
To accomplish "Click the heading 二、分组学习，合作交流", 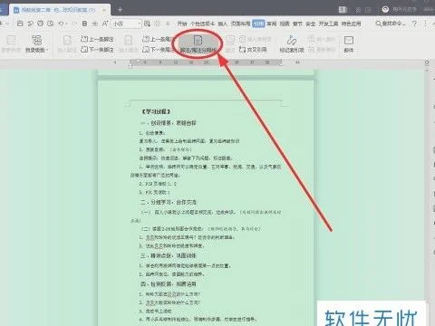I will click(x=169, y=202).
